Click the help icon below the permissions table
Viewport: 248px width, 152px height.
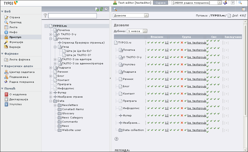tap(116, 139)
